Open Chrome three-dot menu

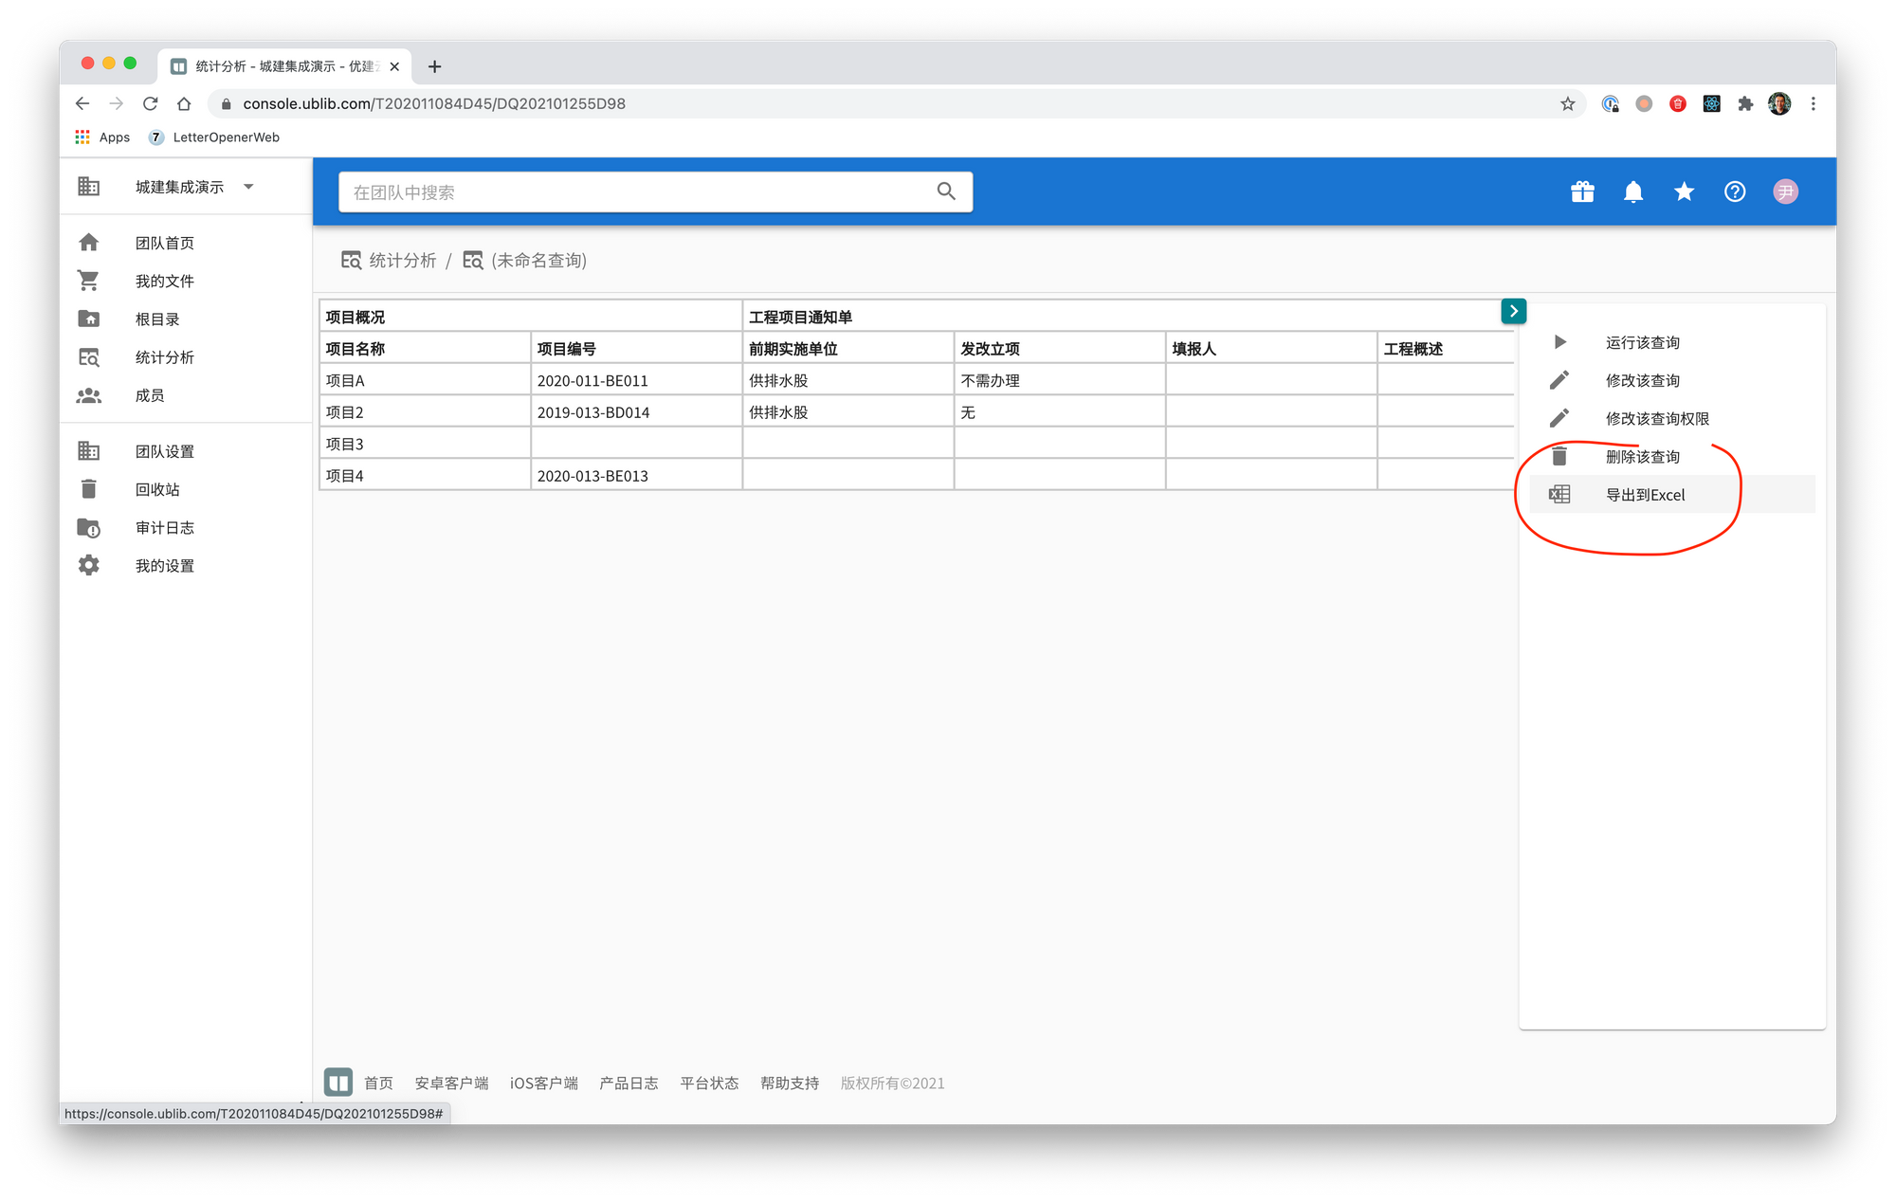[x=1813, y=104]
